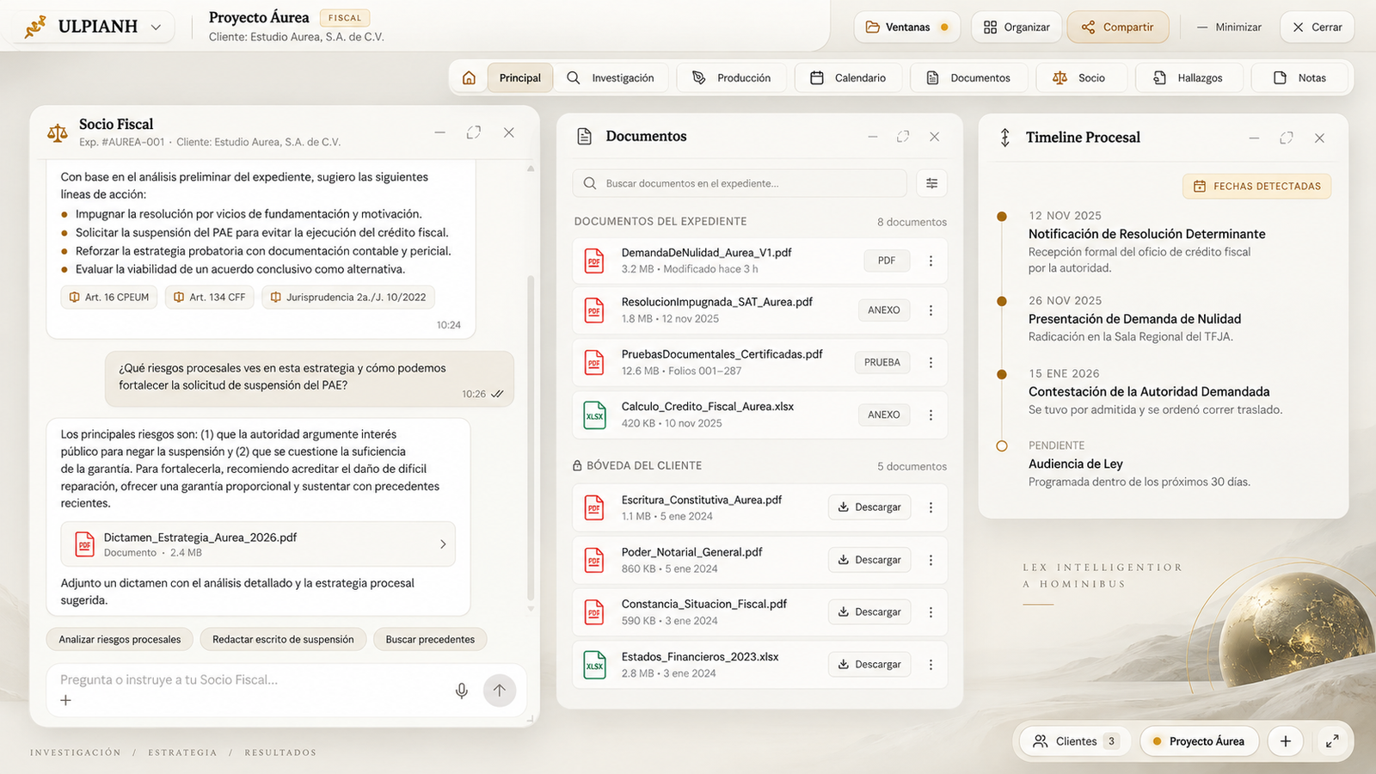Open the Hallazgos tab
1376x774 pixels.
(1189, 77)
